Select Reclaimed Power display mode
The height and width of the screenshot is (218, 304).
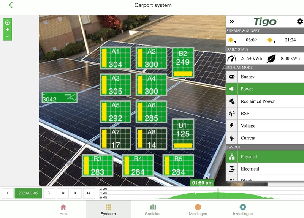tap(265, 101)
